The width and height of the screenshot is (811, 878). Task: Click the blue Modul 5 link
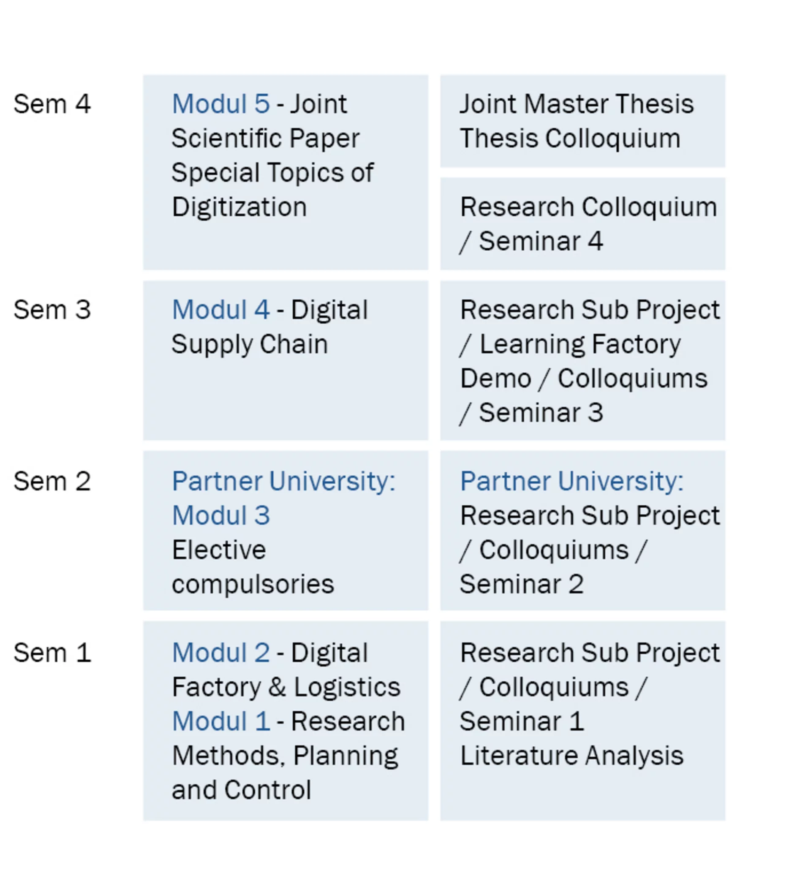220,104
